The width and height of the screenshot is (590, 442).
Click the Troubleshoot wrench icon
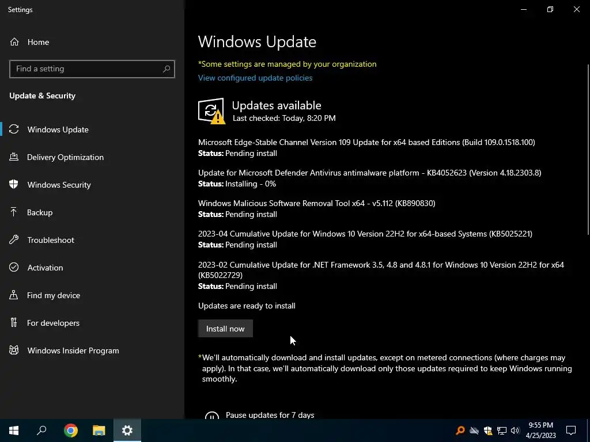[14, 240]
